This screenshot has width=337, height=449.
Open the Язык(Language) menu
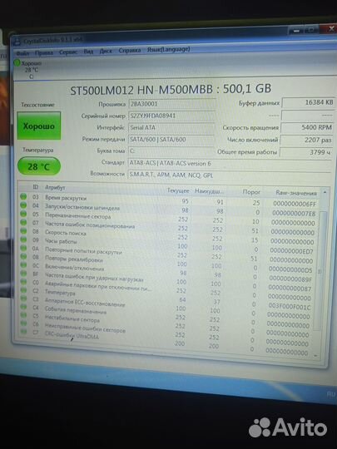click(168, 49)
